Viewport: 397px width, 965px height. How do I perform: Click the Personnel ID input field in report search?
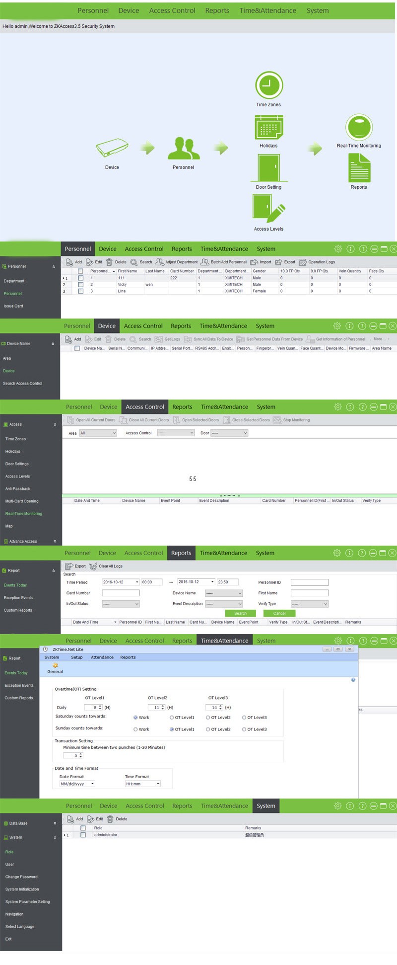tap(310, 582)
